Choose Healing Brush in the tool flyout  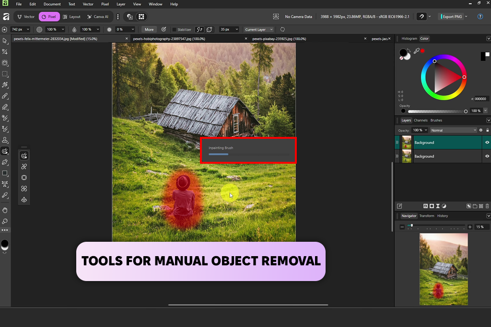point(24,167)
